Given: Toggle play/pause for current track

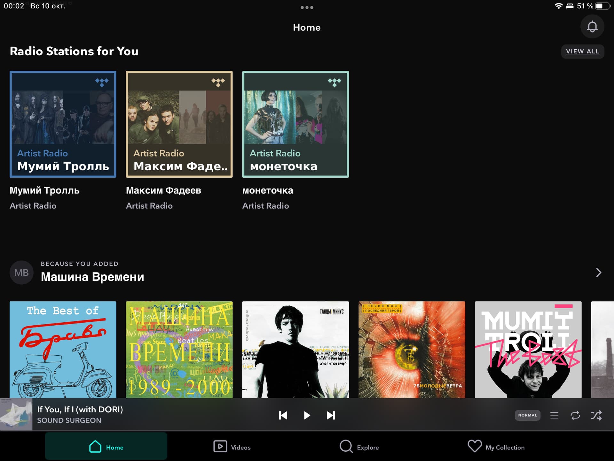Looking at the screenshot, I should pos(307,415).
